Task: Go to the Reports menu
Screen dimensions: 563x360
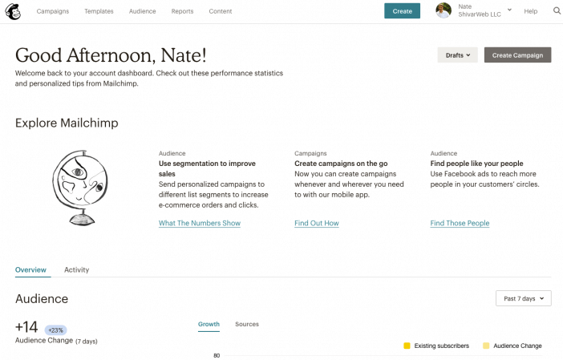Action: point(182,11)
